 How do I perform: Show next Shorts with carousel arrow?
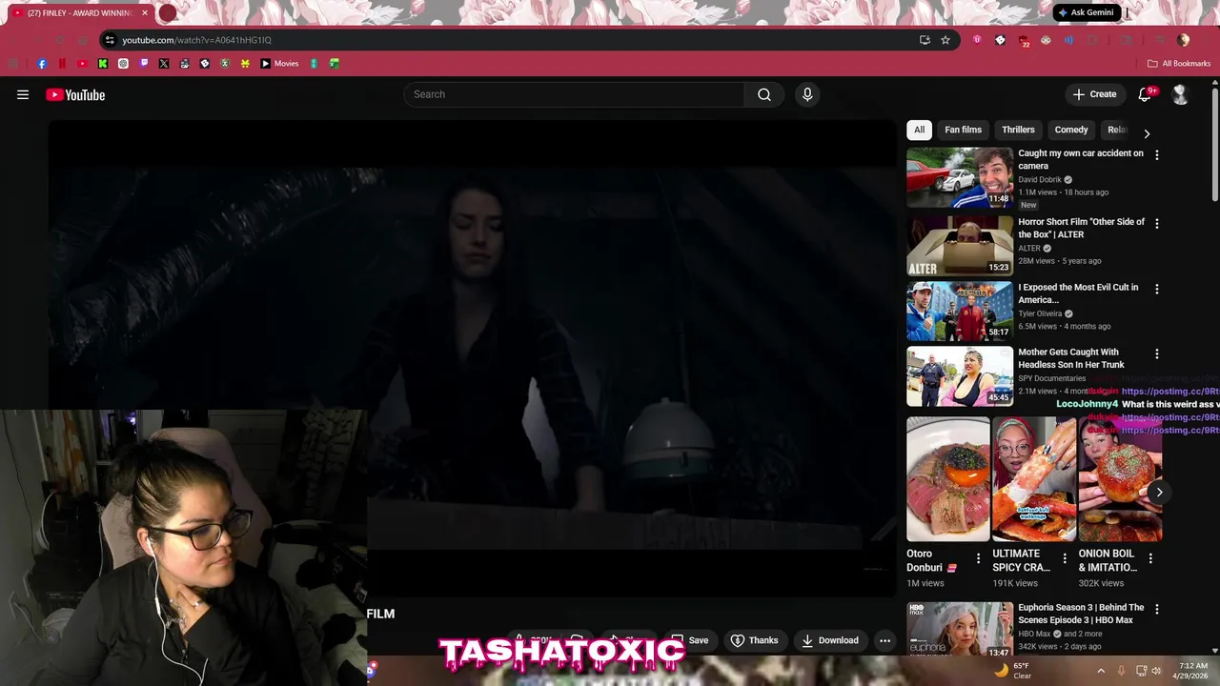tap(1159, 492)
